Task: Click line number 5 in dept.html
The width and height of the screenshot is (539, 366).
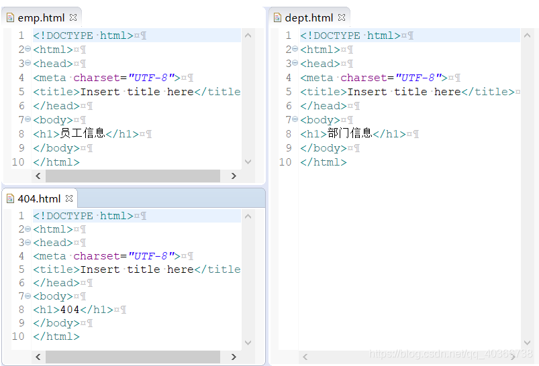Action: coord(289,92)
